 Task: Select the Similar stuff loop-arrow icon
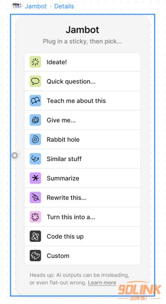tap(35, 159)
